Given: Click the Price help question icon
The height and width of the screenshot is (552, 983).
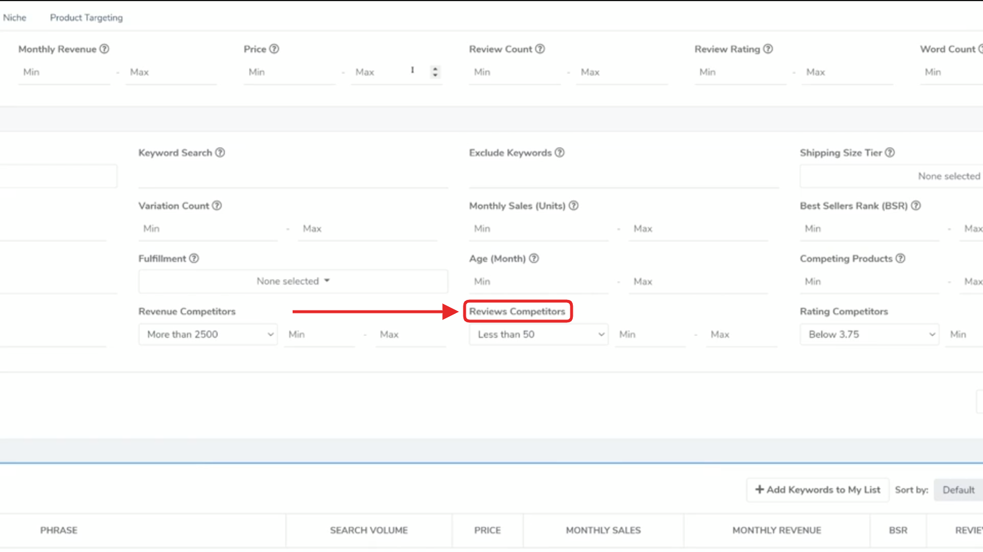Looking at the screenshot, I should point(274,49).
